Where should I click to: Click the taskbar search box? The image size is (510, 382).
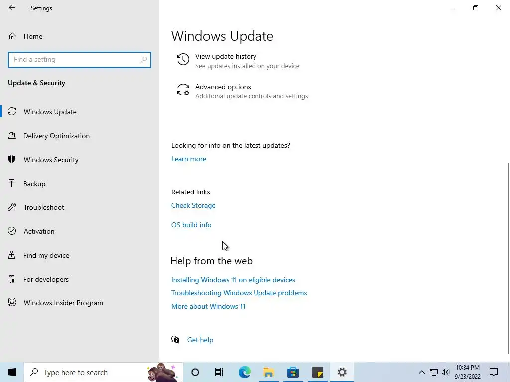tap(104, 372)
